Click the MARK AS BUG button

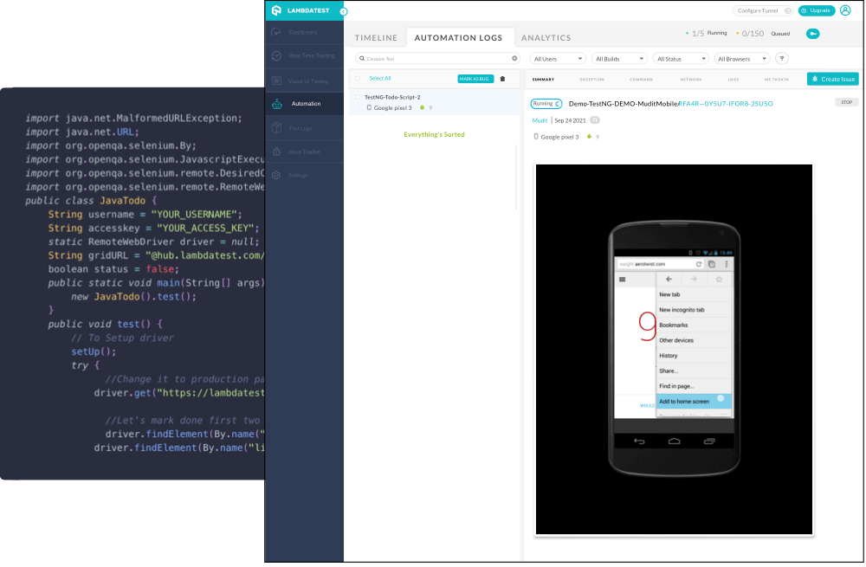click(x=475, y=79)
